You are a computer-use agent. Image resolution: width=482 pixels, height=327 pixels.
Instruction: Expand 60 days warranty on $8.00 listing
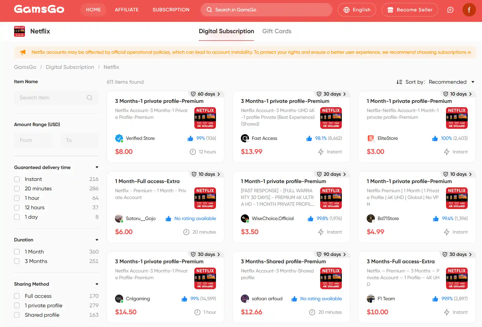[x=206, y=94]
